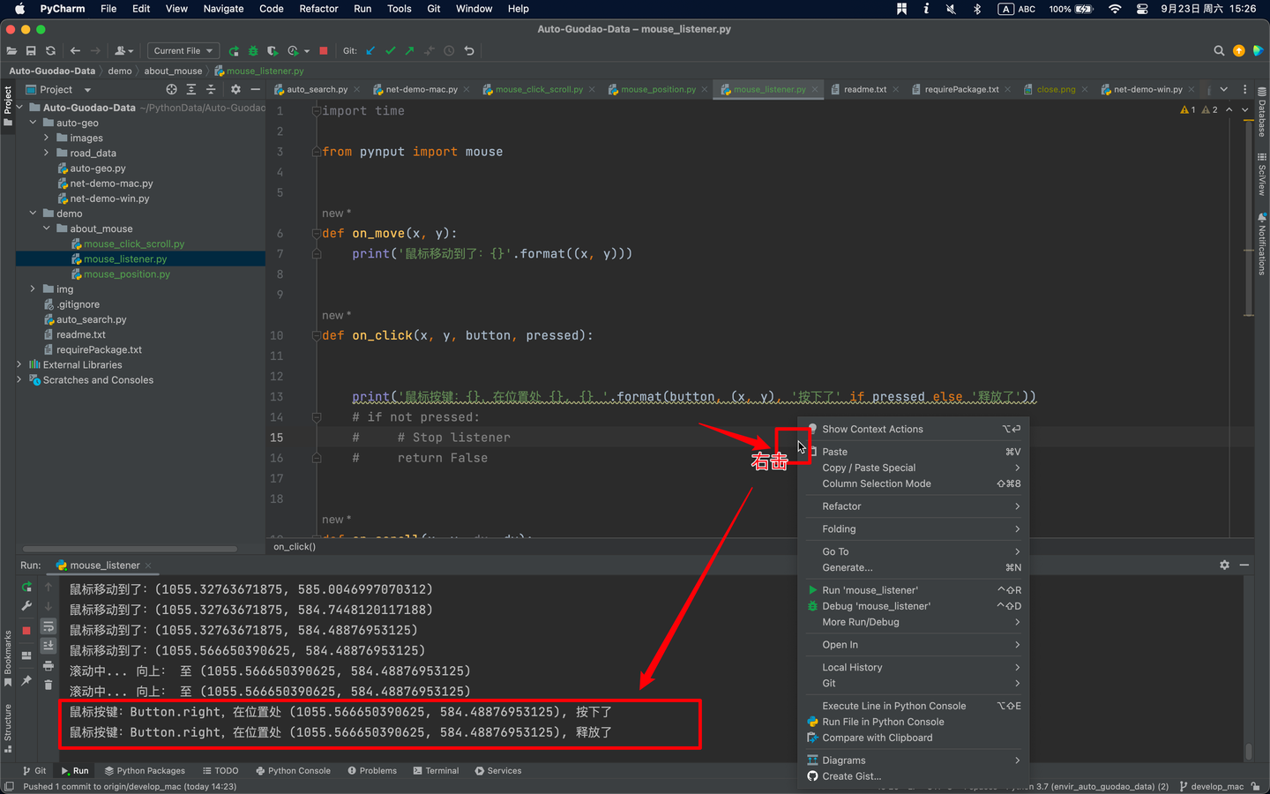Viewport: 1270px width, 794px height.
Task: Rerun mouse_listener in the Run panel
Action: coord(26,587)
